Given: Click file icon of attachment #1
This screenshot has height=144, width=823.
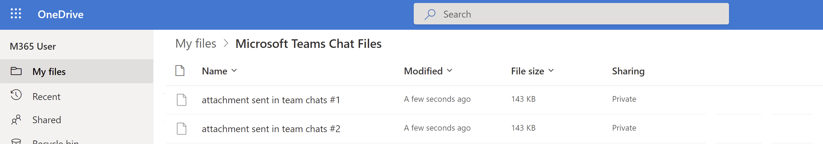Looking at the screenshot, I should (181, 100).
